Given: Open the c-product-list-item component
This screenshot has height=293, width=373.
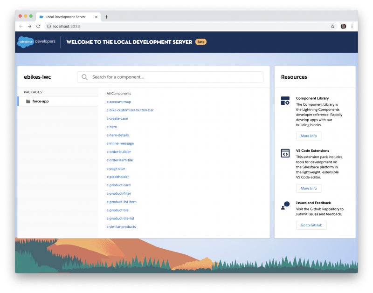Looking at the screenshot, I should (122, 202).
